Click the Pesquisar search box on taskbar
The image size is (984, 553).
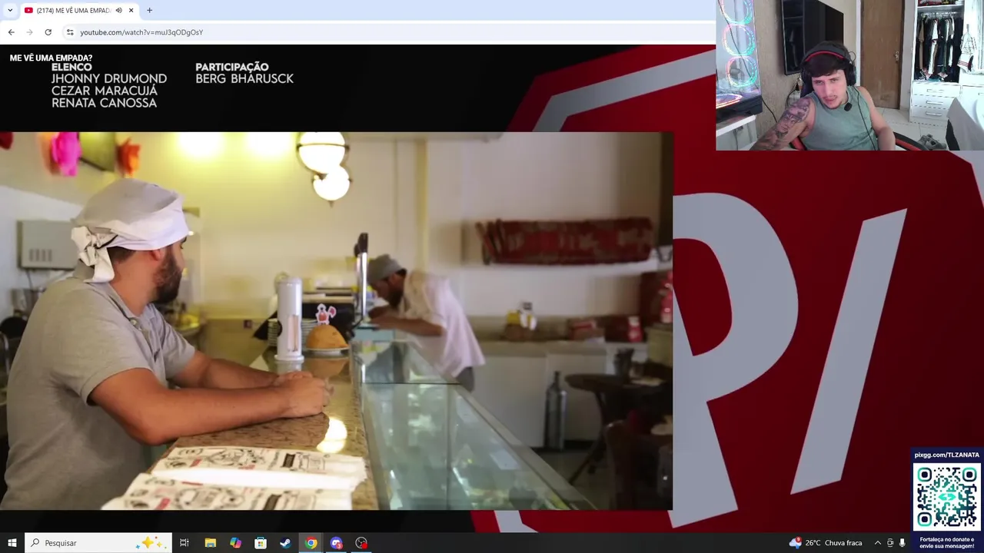tap(98, 543)
